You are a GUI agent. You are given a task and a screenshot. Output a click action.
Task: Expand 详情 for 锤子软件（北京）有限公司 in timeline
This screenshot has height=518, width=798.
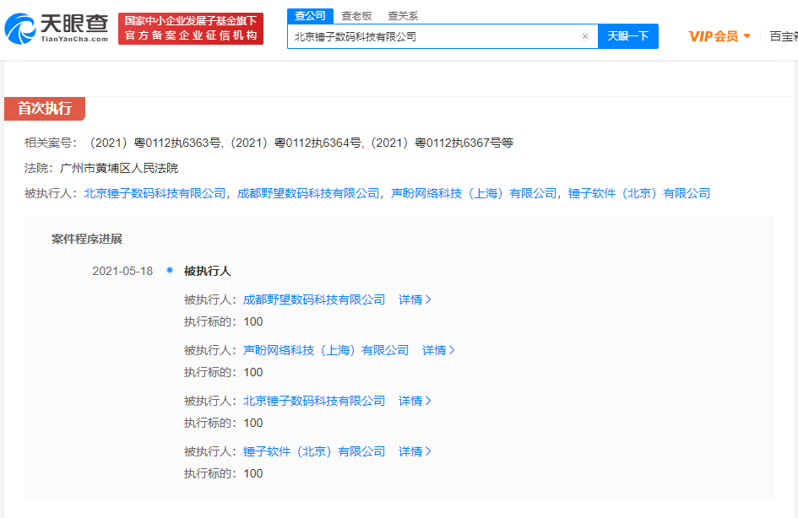coord(415,451)
